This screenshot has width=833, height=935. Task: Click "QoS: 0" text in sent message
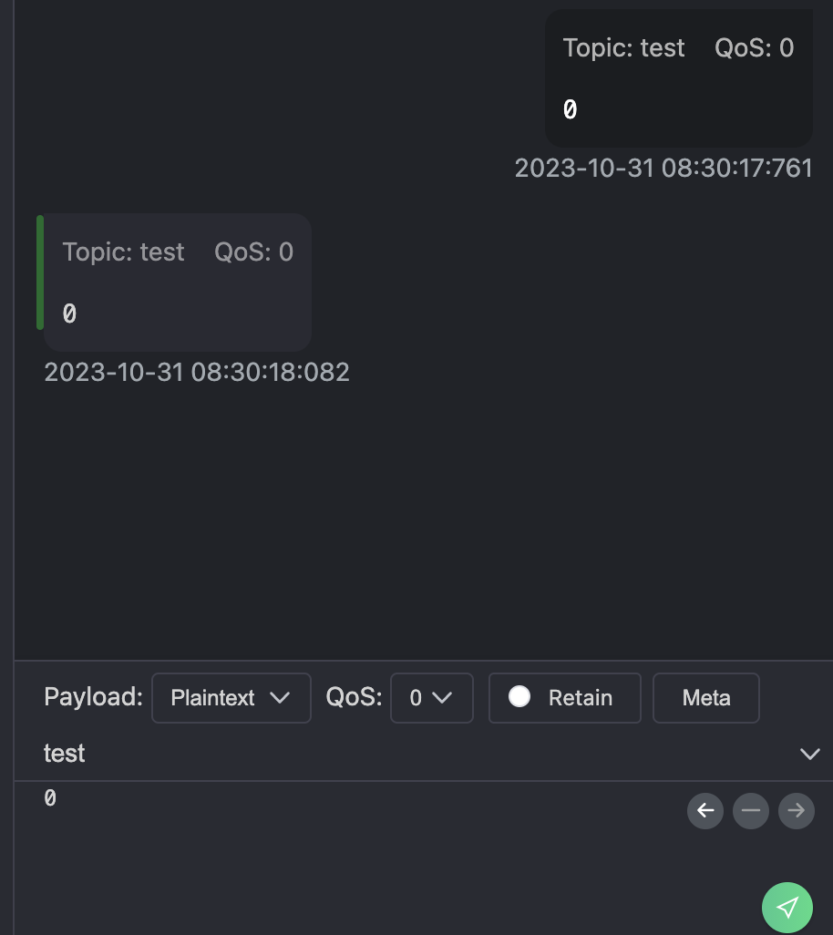coord(754,48)
